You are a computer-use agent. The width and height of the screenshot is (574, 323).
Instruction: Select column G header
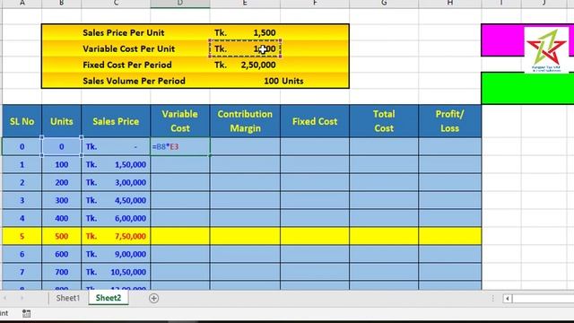(x=384, y=4)
